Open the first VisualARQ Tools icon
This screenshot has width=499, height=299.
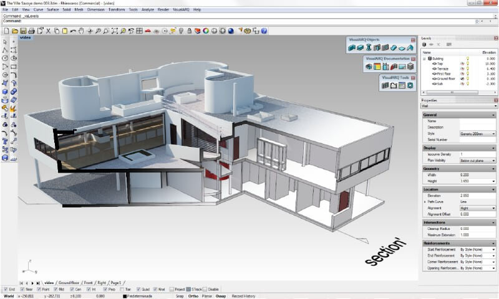[385, 85]
